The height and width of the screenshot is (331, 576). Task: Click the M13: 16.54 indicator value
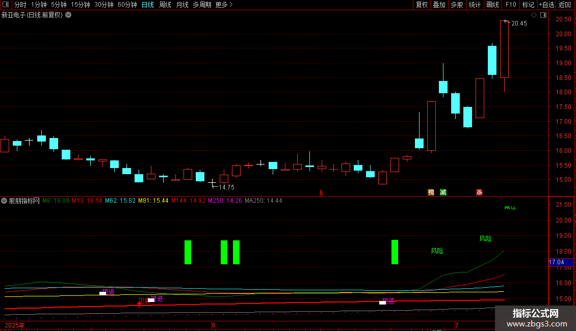(87, 201)
